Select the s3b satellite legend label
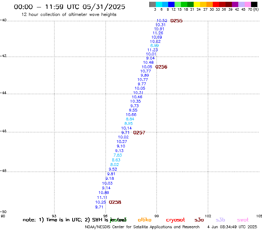Image resolution: width=262 pixels, height=230 pixels. click(x=220, y=220)
